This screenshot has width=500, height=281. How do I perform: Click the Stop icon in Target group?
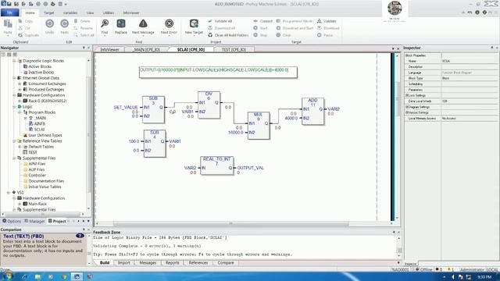point(255,35)
